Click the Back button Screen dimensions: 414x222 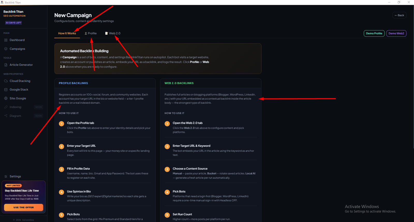coord(399,15)
